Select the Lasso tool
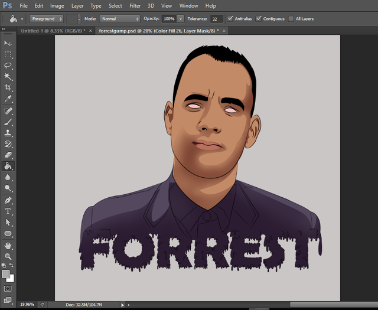 click(8, 65)
